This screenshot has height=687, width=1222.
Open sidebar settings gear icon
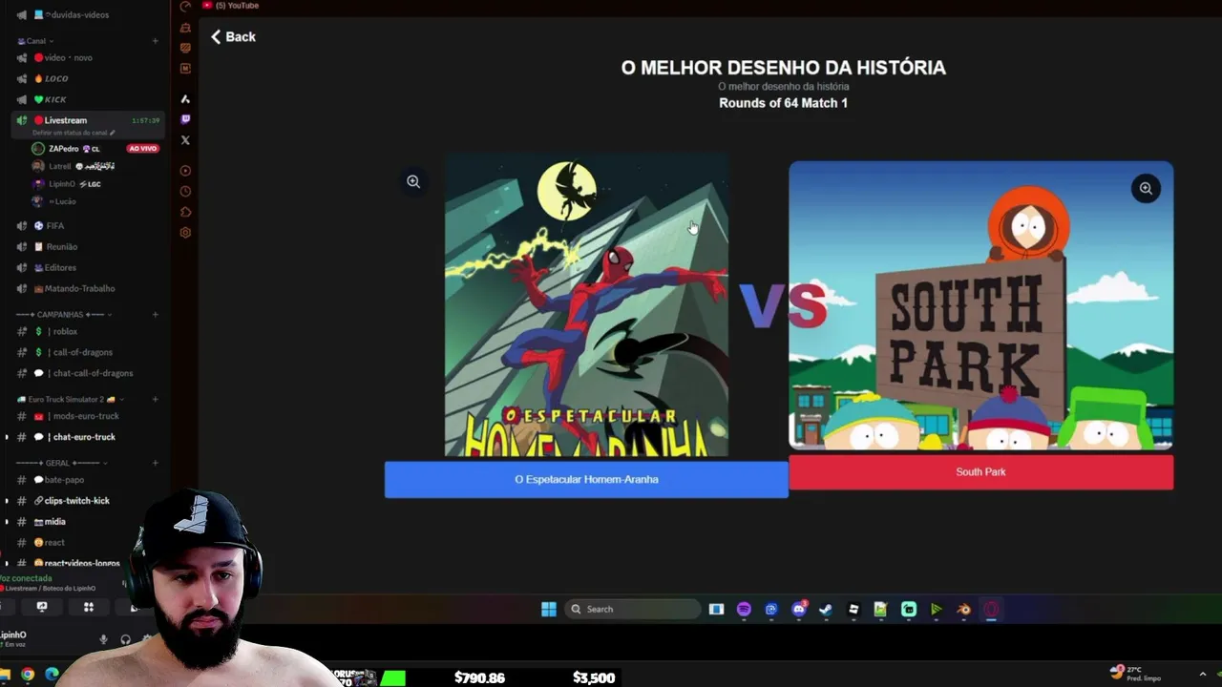tap(185, 233)
